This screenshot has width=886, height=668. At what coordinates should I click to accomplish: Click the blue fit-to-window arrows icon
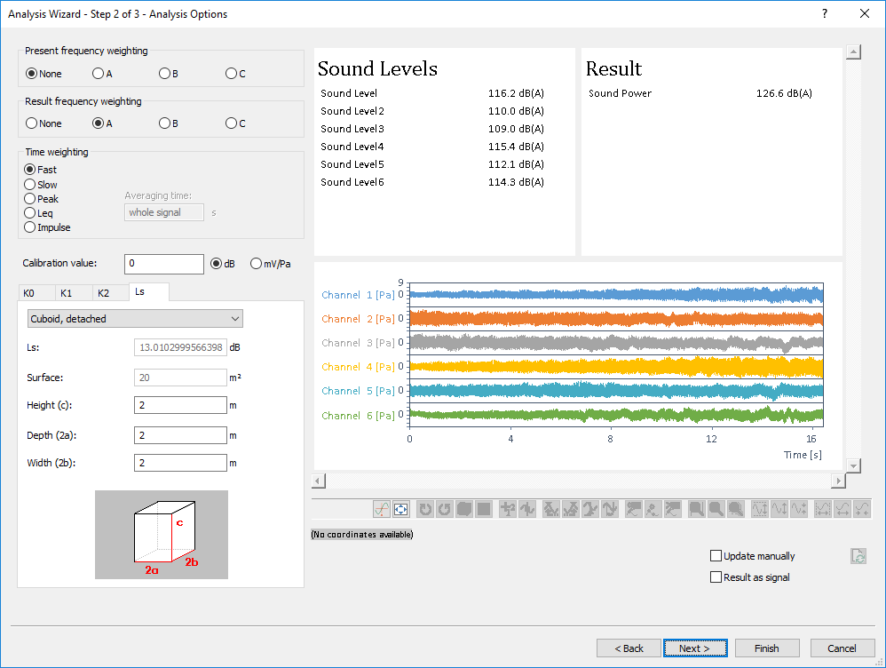click(400, 509)
